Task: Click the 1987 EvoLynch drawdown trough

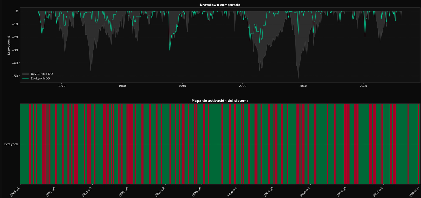Action: click(170, 49)
